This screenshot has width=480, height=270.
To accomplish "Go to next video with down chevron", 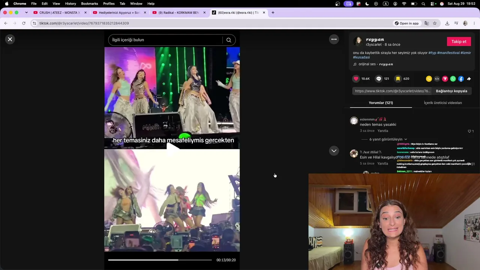I will coord(334,151).
